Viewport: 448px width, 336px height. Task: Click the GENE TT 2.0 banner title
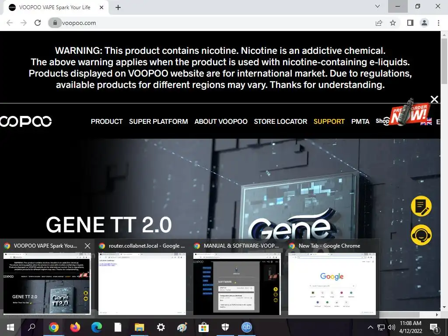(x=109, y=225)
